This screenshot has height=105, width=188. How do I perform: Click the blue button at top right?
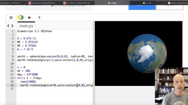[142, 7]
